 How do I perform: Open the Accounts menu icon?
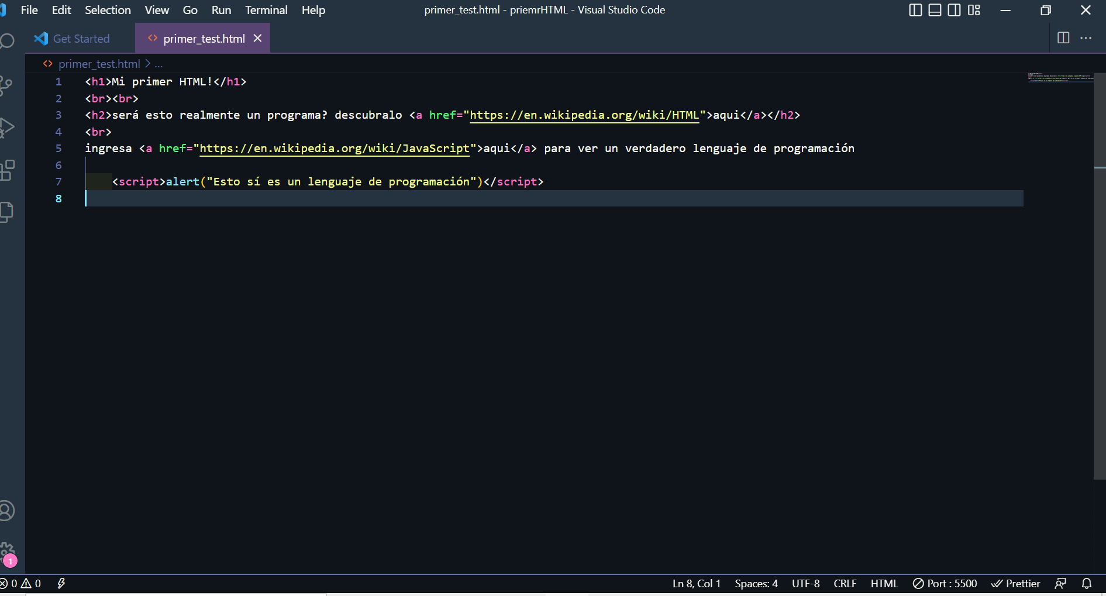[6, 511]
